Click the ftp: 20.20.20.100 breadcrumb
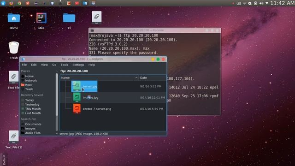The width and height of the screenshot is (295, 166). pos(74,71)
